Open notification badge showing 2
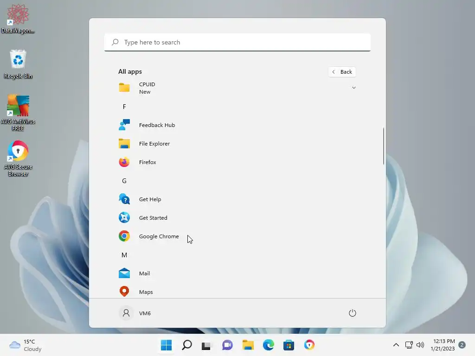The height and width of the screenshot is (356, 475). pyautogui.click(x=462, y=345)
